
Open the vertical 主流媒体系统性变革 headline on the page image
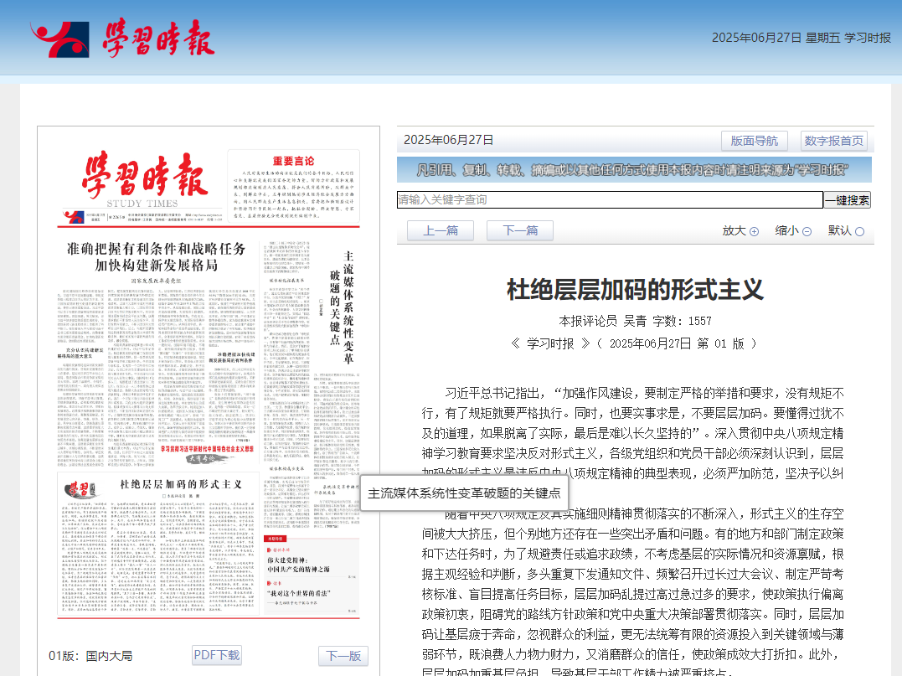click(x=341, y=307)
